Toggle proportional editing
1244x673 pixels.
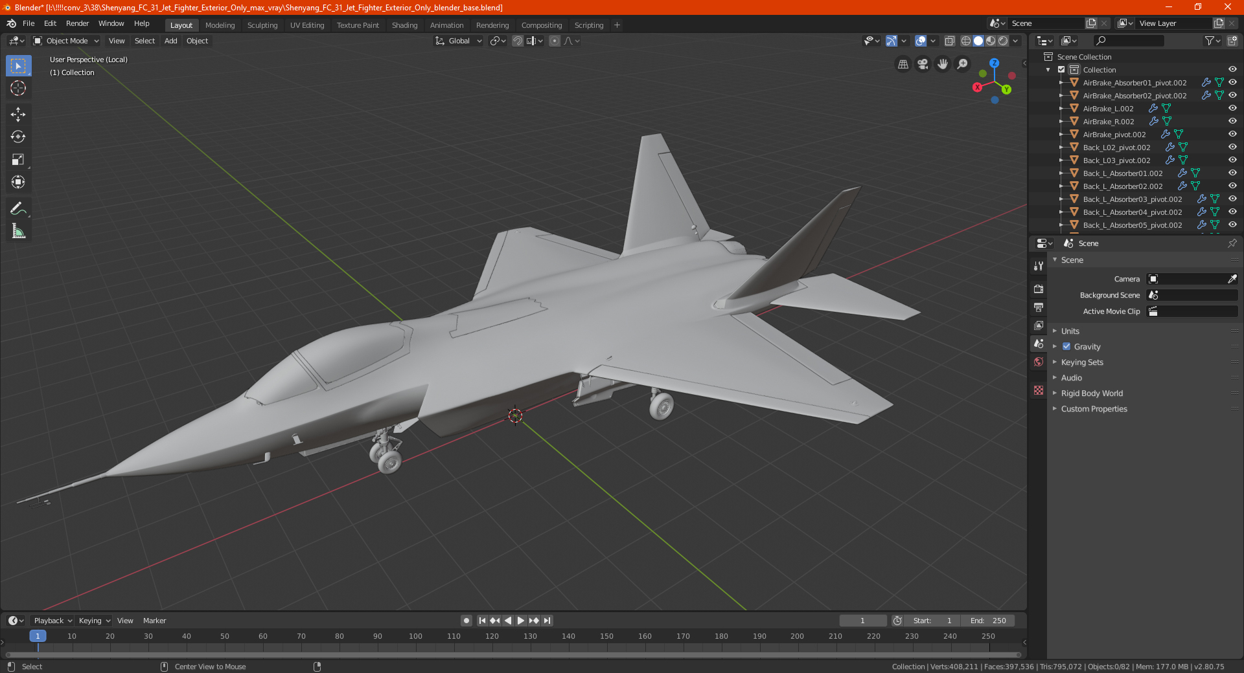point(555,41)
